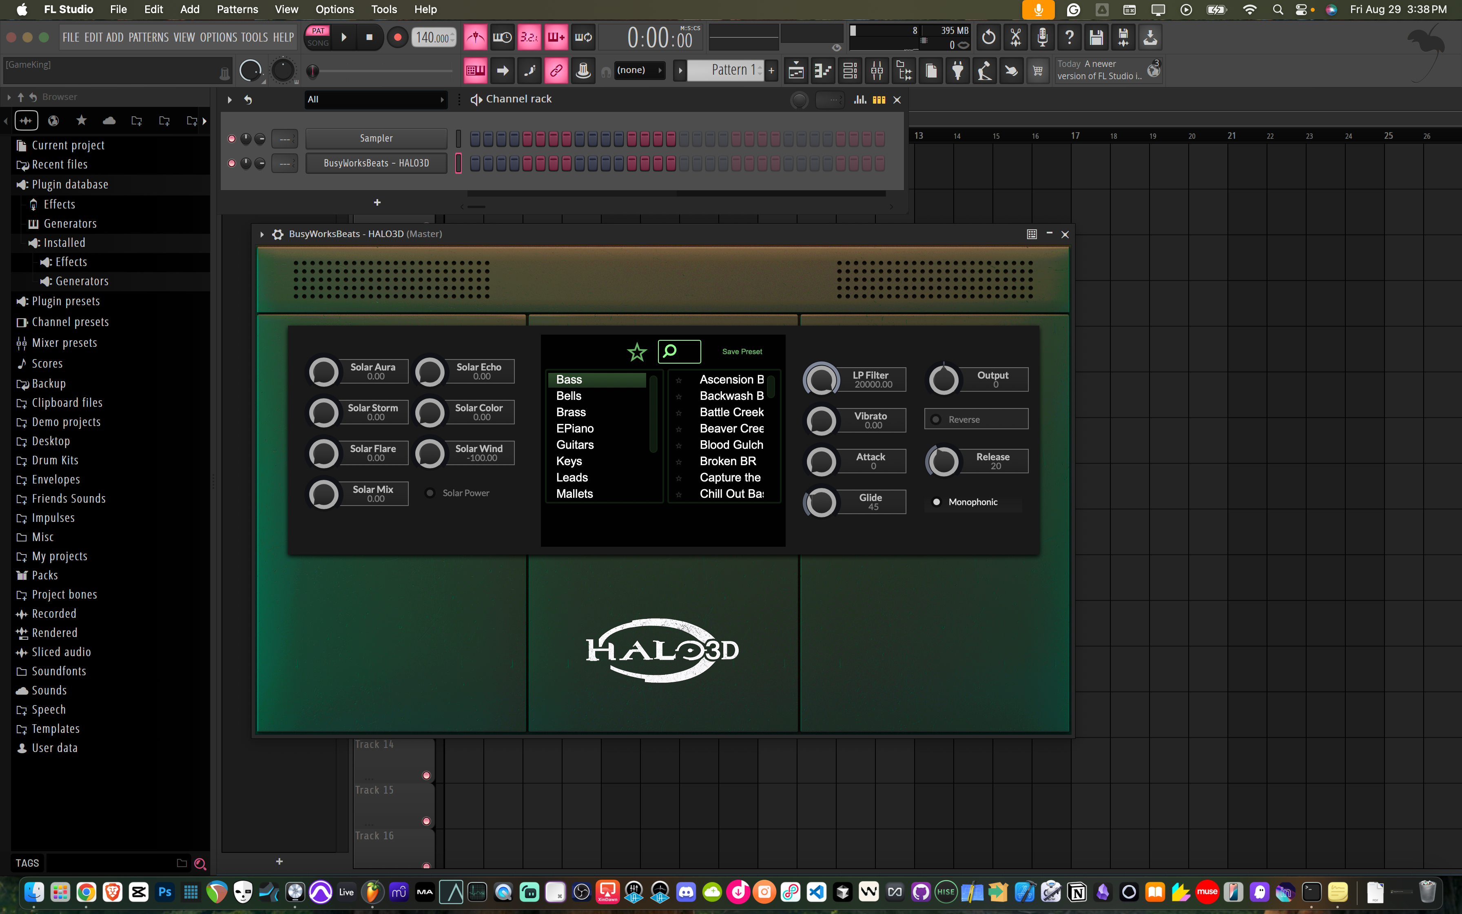Viewport: 1462px width, 914px height.
Task: Open the mixer window icon
Action: click(877, 71)
